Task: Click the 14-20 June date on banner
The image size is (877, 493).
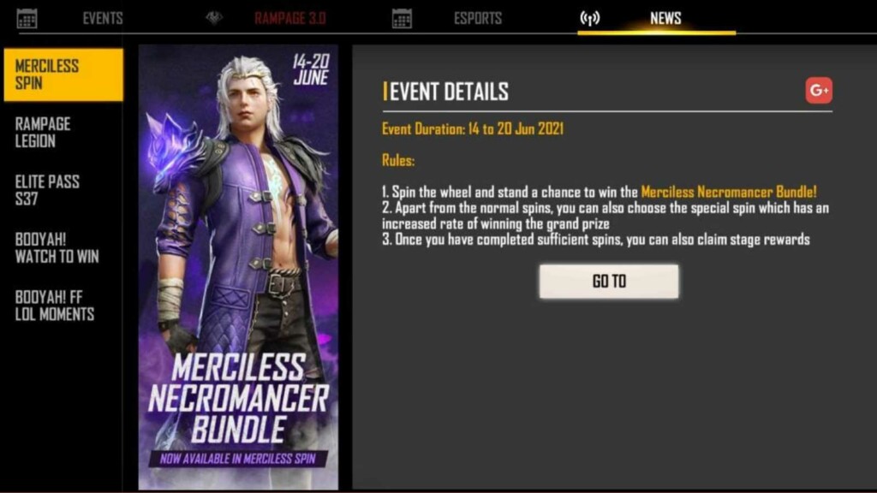Action: (x=311, y=69)
